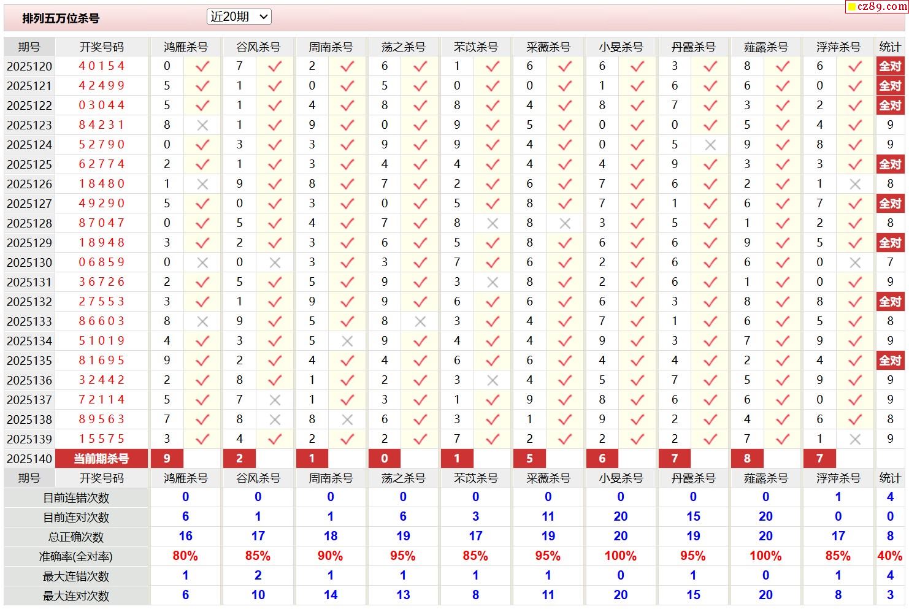Image resolution: width=909 pixels, height=609 pixels.
Task: Select red number 8 under 蕹蕗杀号 for 2025140
Action: [746, 458]
